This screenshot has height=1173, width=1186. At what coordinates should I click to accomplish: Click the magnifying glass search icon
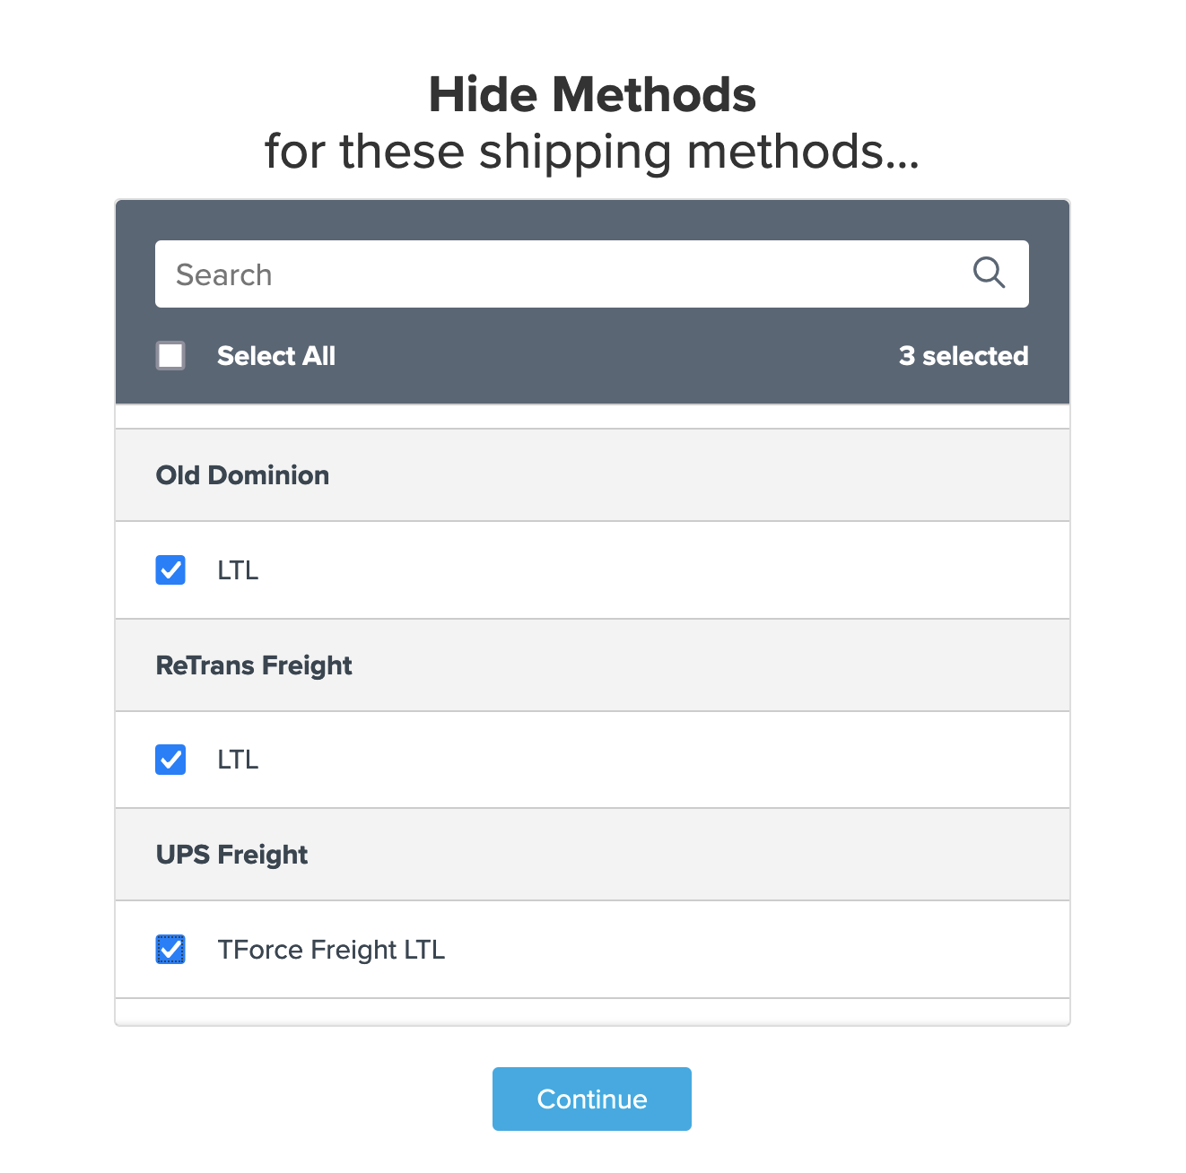pyautogui.click(x=989, y=273)
